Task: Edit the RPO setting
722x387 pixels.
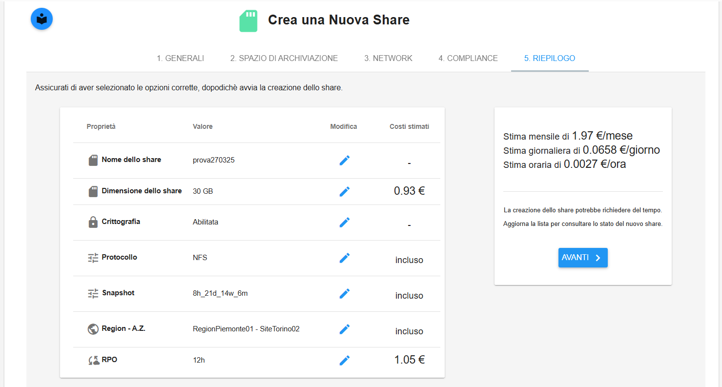Action: coord(345,360)
